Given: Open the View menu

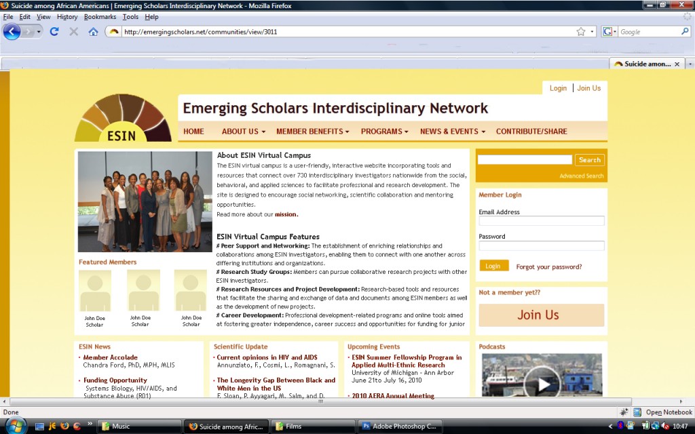Looking at the screenshot, I should pos(43,17).
